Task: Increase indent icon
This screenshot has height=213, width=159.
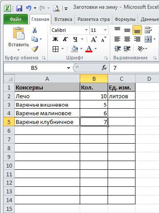Action: pos(127,49)
